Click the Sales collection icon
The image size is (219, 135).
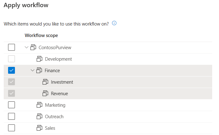click(39, 128)
